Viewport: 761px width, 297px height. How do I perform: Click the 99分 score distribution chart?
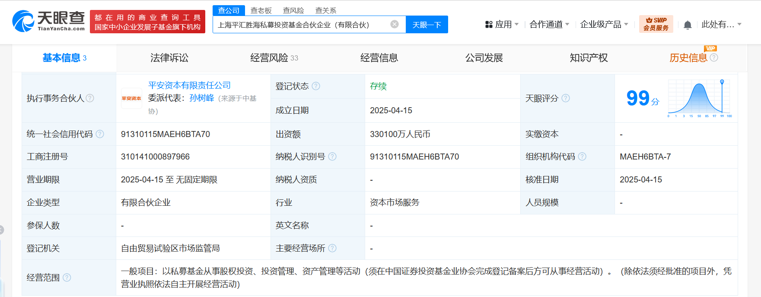pyautogui.click(x=700, y=99)
